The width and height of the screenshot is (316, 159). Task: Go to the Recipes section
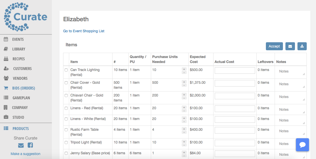(x=19, y=59)
